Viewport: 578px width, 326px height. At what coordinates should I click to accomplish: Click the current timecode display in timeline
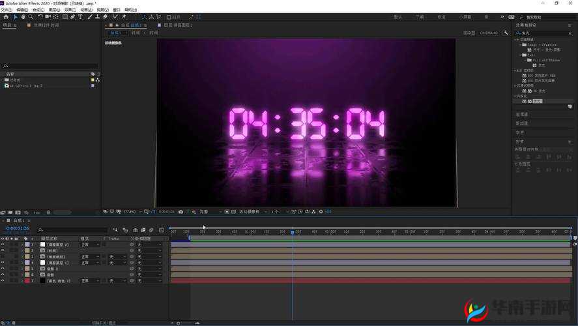click(16, 229)
